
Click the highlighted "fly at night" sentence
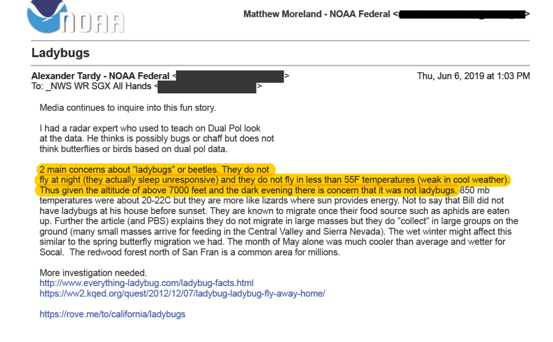coord(274,180)
